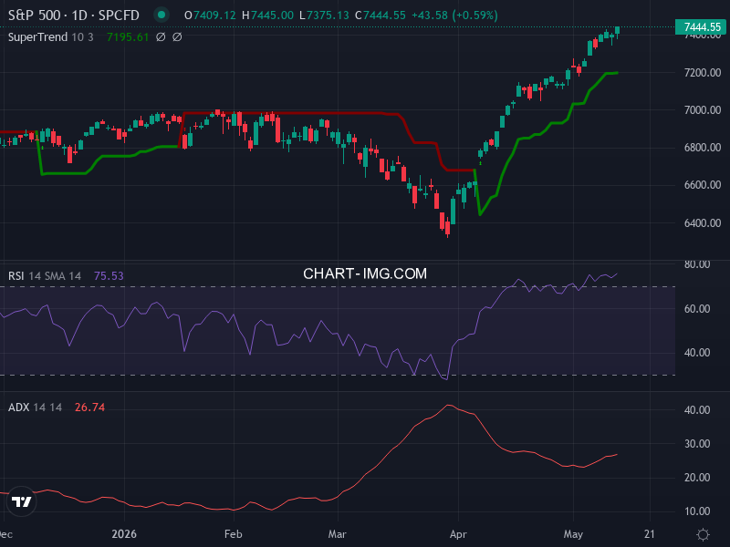Click the RSI 60.00 axis label
Viewport: 730px width, 547px height.
click(697, 309)
